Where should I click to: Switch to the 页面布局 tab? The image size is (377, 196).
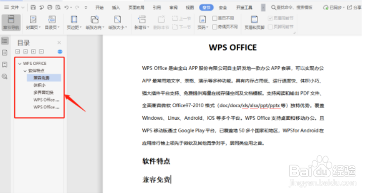pyautogui.click(x=136, y=8)
